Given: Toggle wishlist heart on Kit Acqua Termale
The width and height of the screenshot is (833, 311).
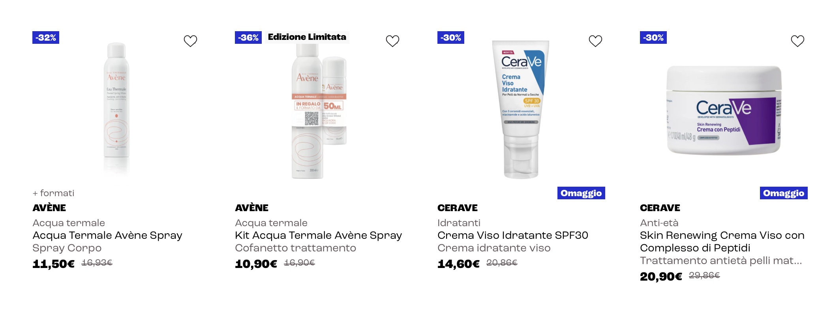Looking at the screenshot, I should (x=392, y=41).
